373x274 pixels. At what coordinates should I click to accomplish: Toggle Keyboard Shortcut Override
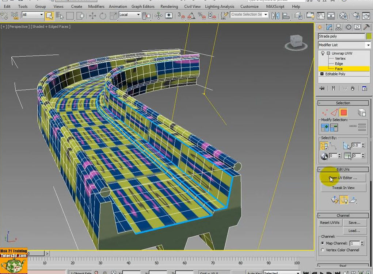[169, 16]
